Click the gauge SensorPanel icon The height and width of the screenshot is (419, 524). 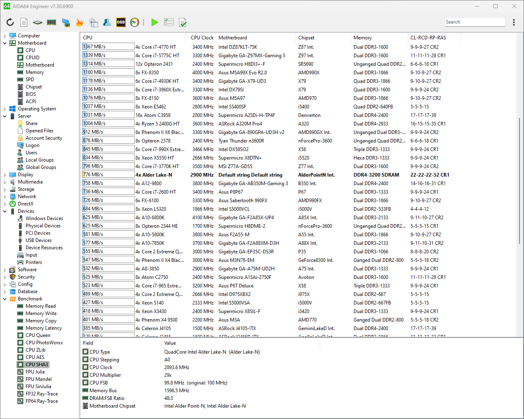coord(135,22)
